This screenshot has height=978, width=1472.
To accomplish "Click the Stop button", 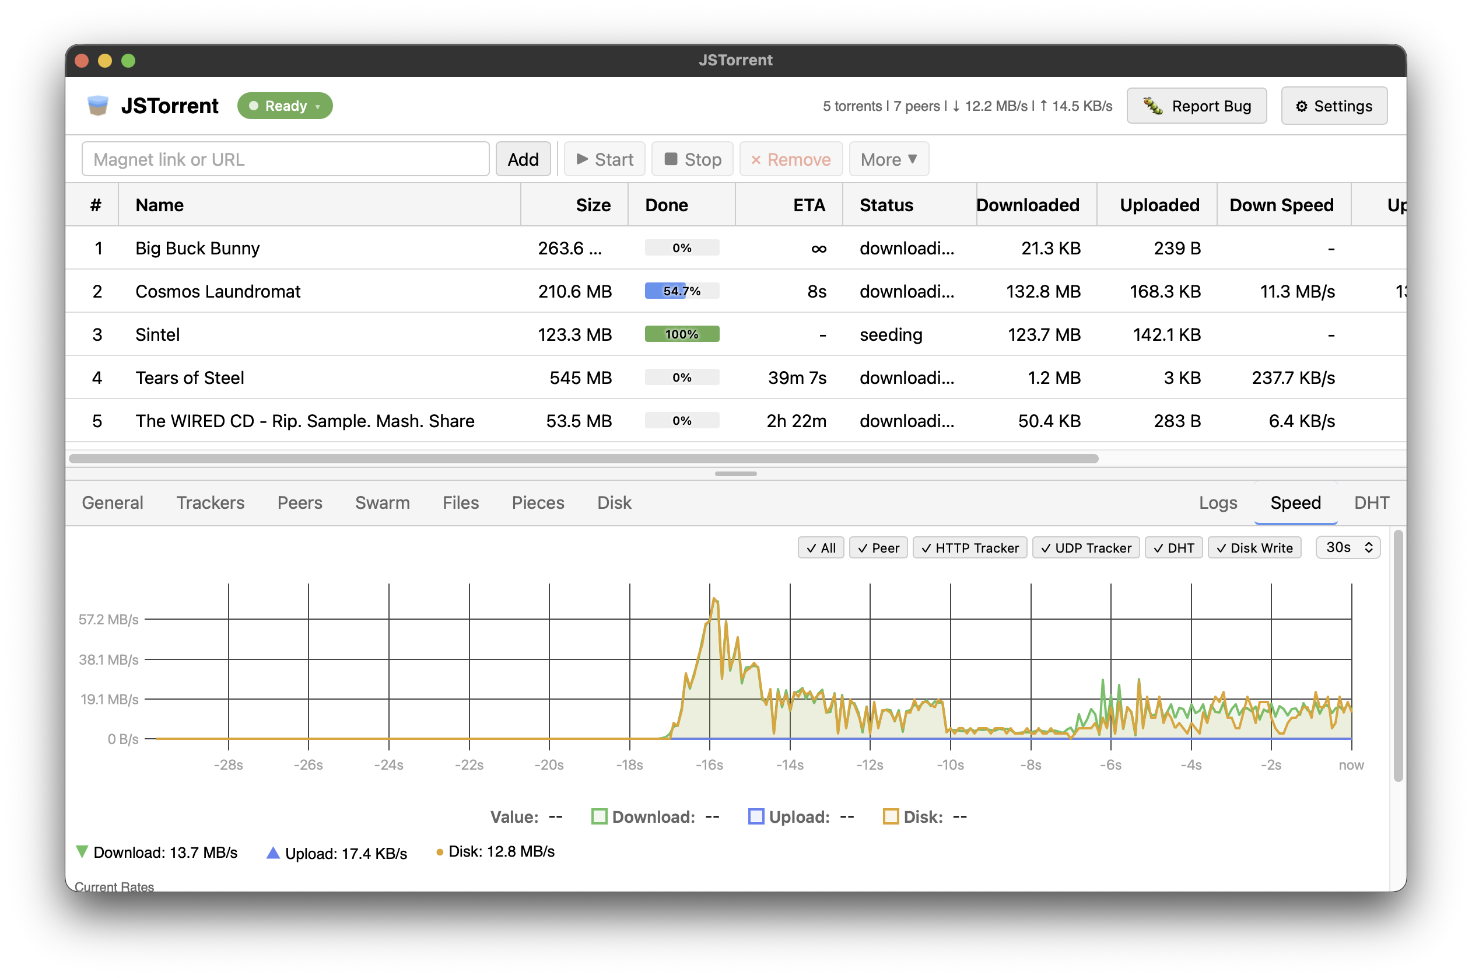I will point(692,159).
